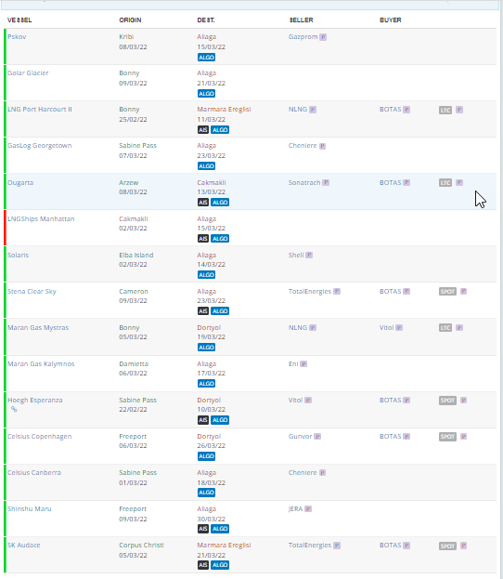This screenshot has width=503, height=579.
Task: Click the JERA seller link
Action: (295, 509)
